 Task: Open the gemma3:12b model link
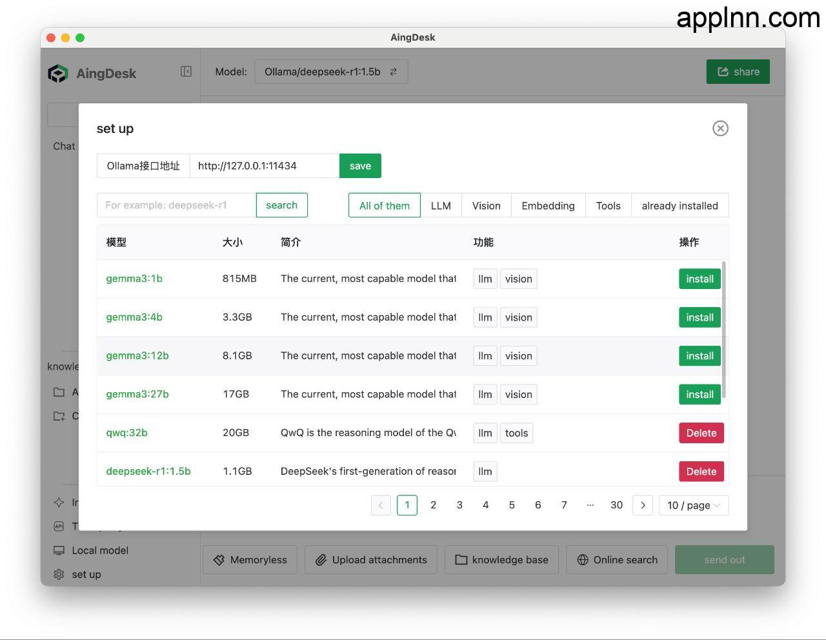pyautogui.click(x=137, y=355)
